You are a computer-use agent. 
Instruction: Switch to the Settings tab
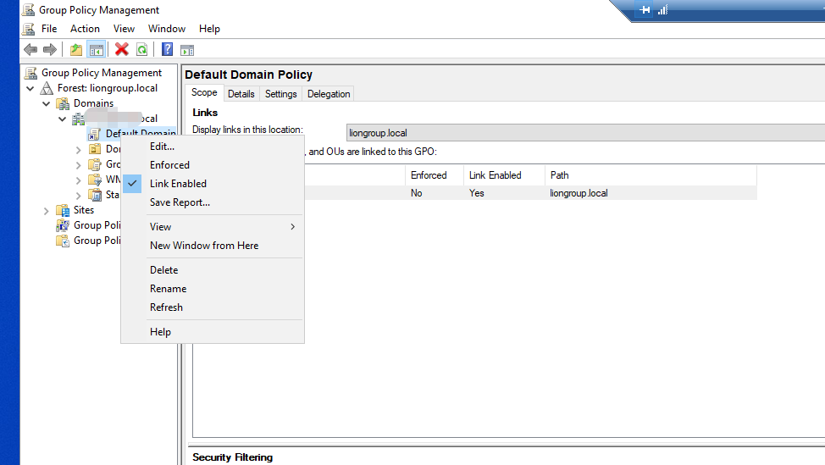pyautogui.click(x=280, y=94)
